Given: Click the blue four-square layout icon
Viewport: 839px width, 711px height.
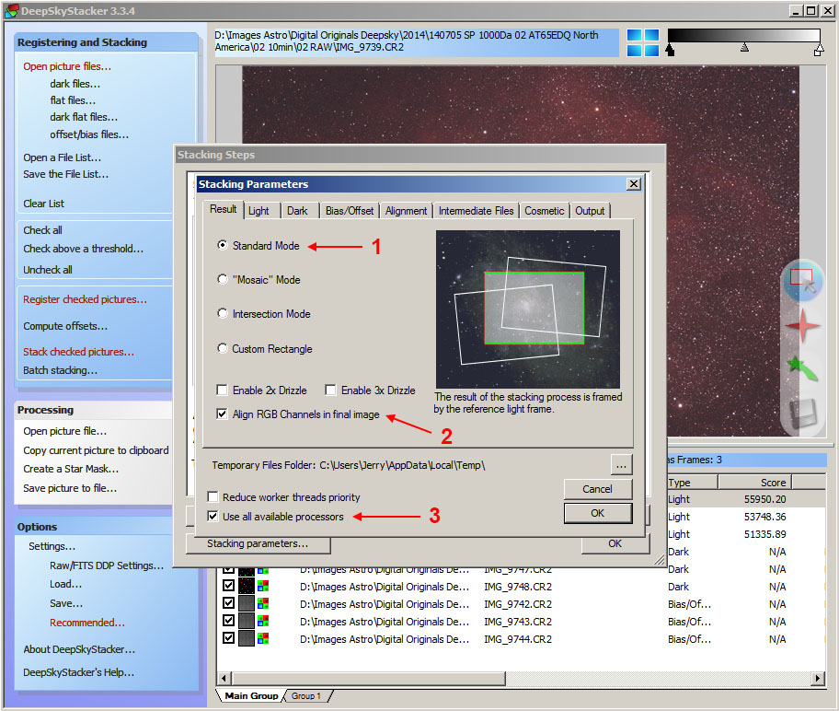Looking at the screenshot, I should (x=643, y=43).
